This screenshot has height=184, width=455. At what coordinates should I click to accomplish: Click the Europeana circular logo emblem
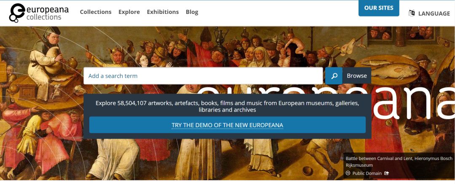click(x=16, y=13)
